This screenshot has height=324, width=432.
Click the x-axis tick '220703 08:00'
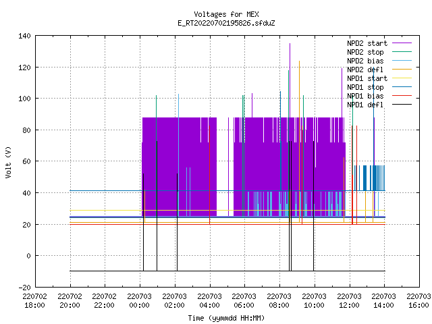(x=279, y=301)
